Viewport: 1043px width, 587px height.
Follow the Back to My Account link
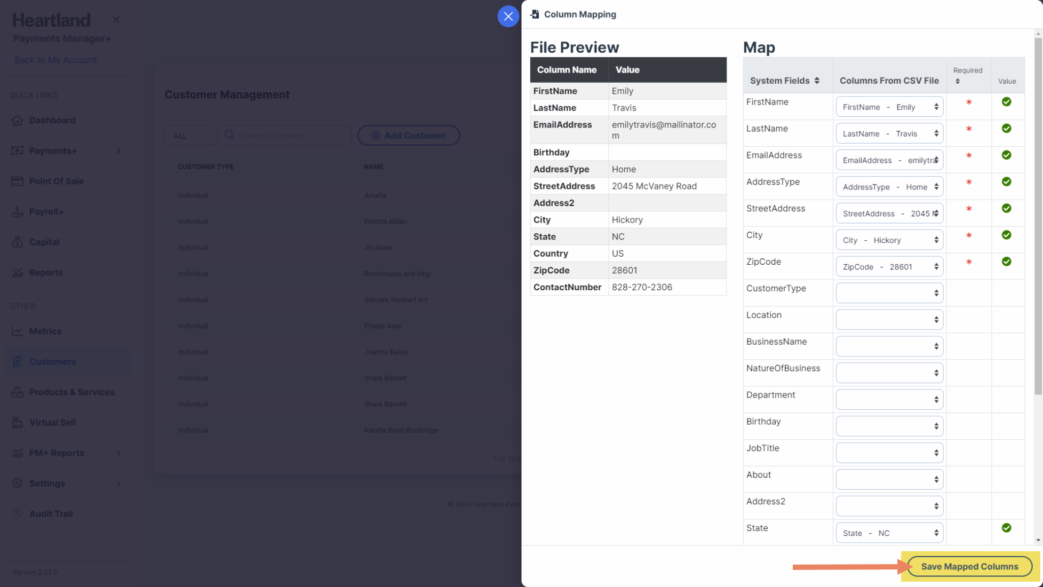point(55,60)
